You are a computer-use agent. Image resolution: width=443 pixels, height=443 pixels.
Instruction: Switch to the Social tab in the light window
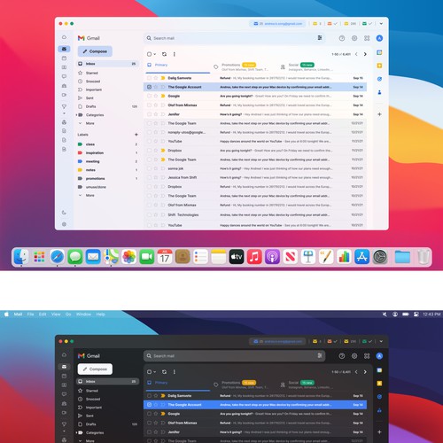(307, 67)
